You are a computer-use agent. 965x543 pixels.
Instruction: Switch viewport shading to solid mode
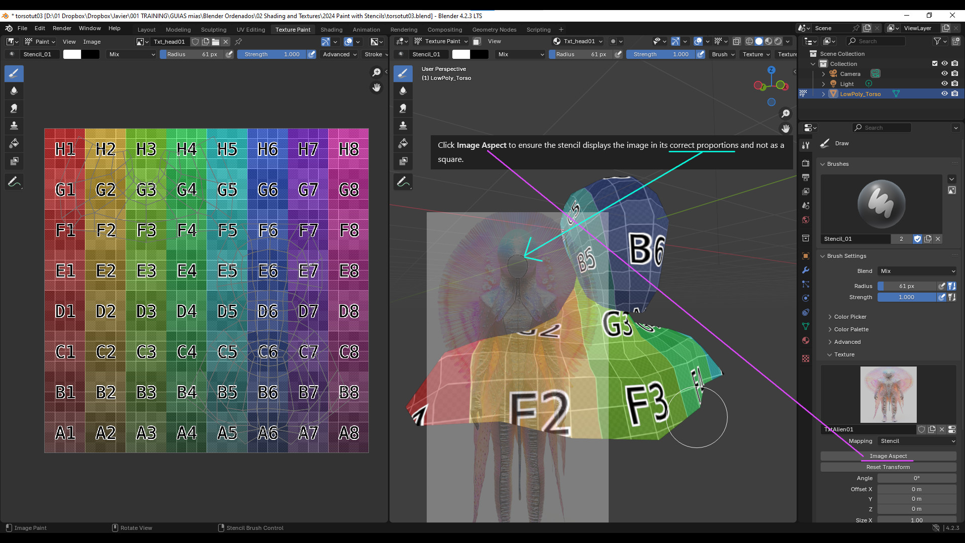point(759,41)
